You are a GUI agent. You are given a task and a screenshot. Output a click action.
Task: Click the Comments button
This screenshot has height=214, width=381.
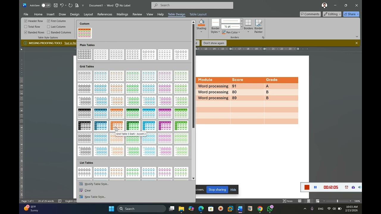(310, 14)
